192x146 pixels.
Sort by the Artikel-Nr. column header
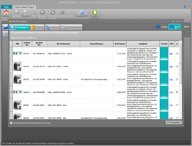27,44
